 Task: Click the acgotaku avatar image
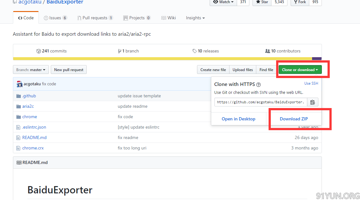(20, 84)
